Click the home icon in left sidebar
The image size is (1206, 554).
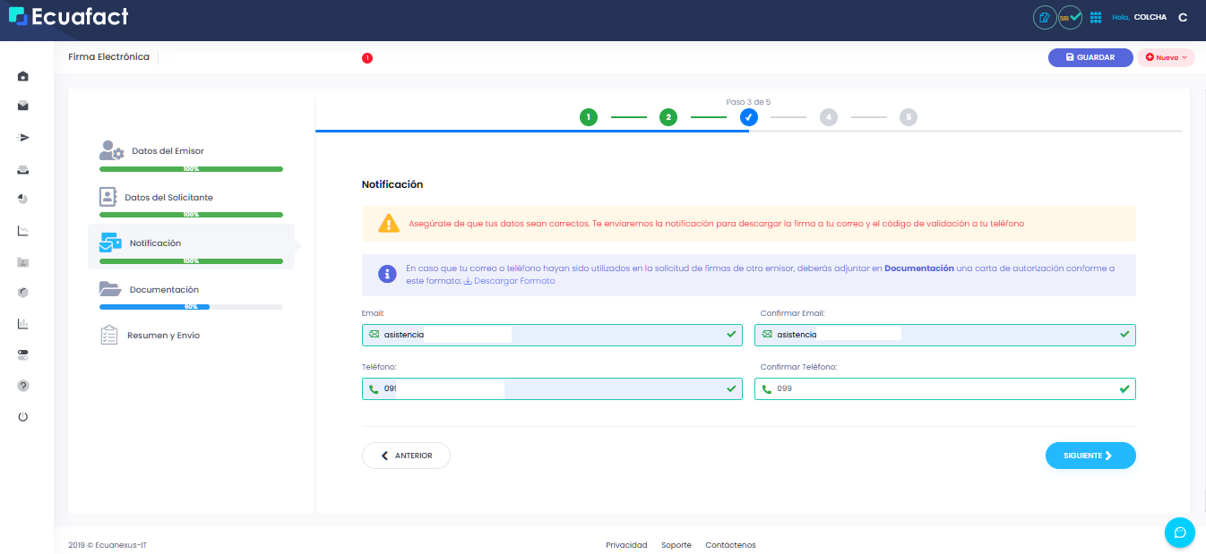pos(23,76)
